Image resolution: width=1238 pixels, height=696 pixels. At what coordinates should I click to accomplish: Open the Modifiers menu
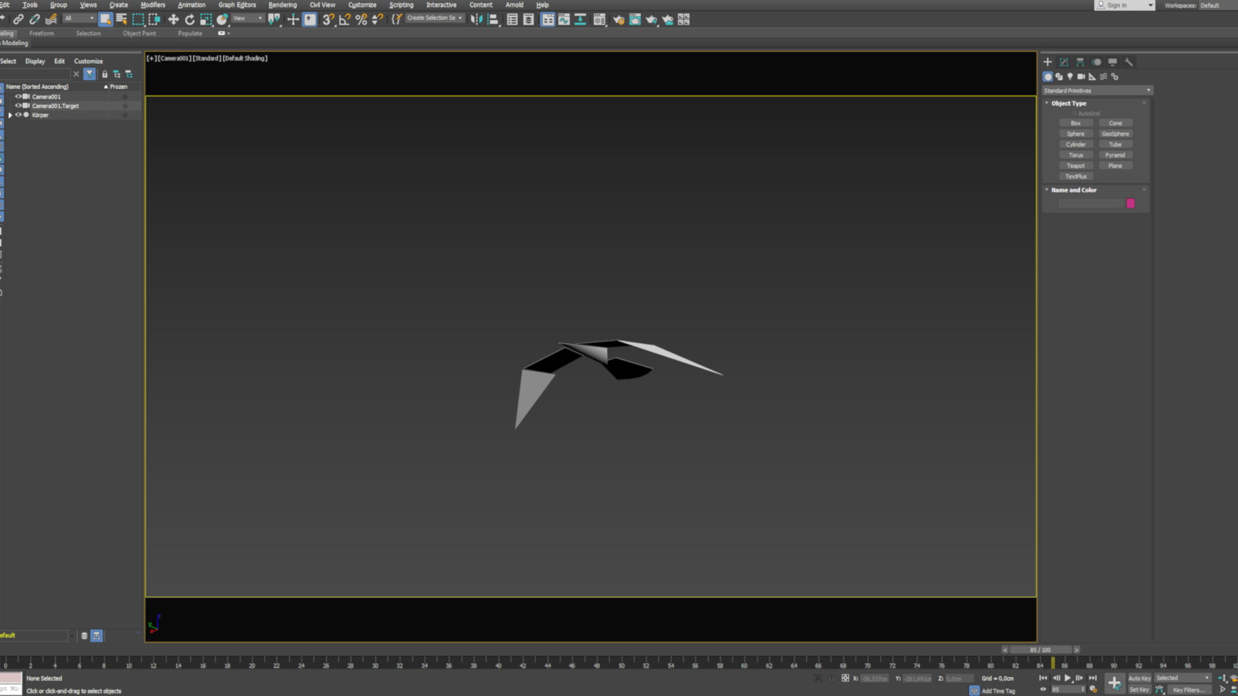(x=153, y=5)
